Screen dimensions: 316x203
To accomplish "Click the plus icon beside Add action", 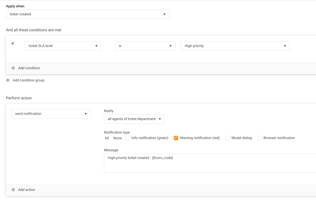I will 13,190.
